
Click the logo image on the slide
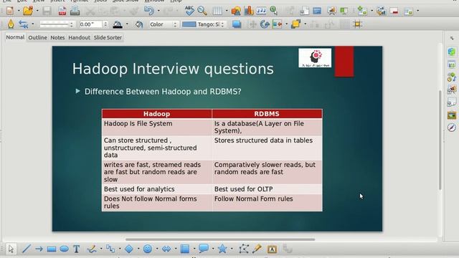(315, 58)
